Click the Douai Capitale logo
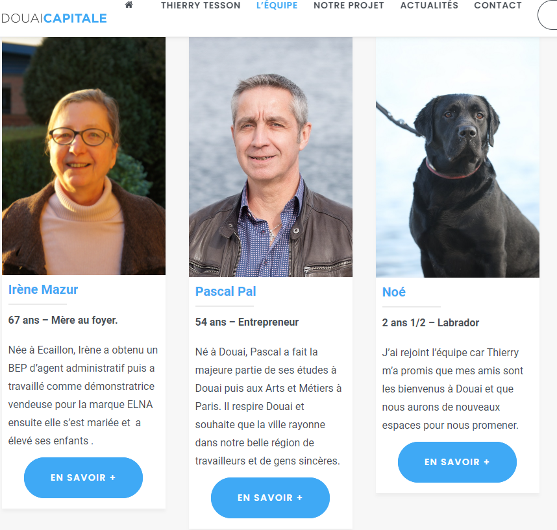557x530 pixels. (54, 18)
